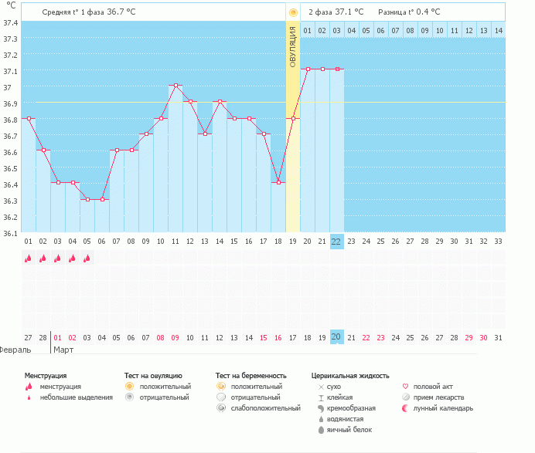Click the 36.4° temperature point on day 18

pyautogui.click(x=278, y=182)
